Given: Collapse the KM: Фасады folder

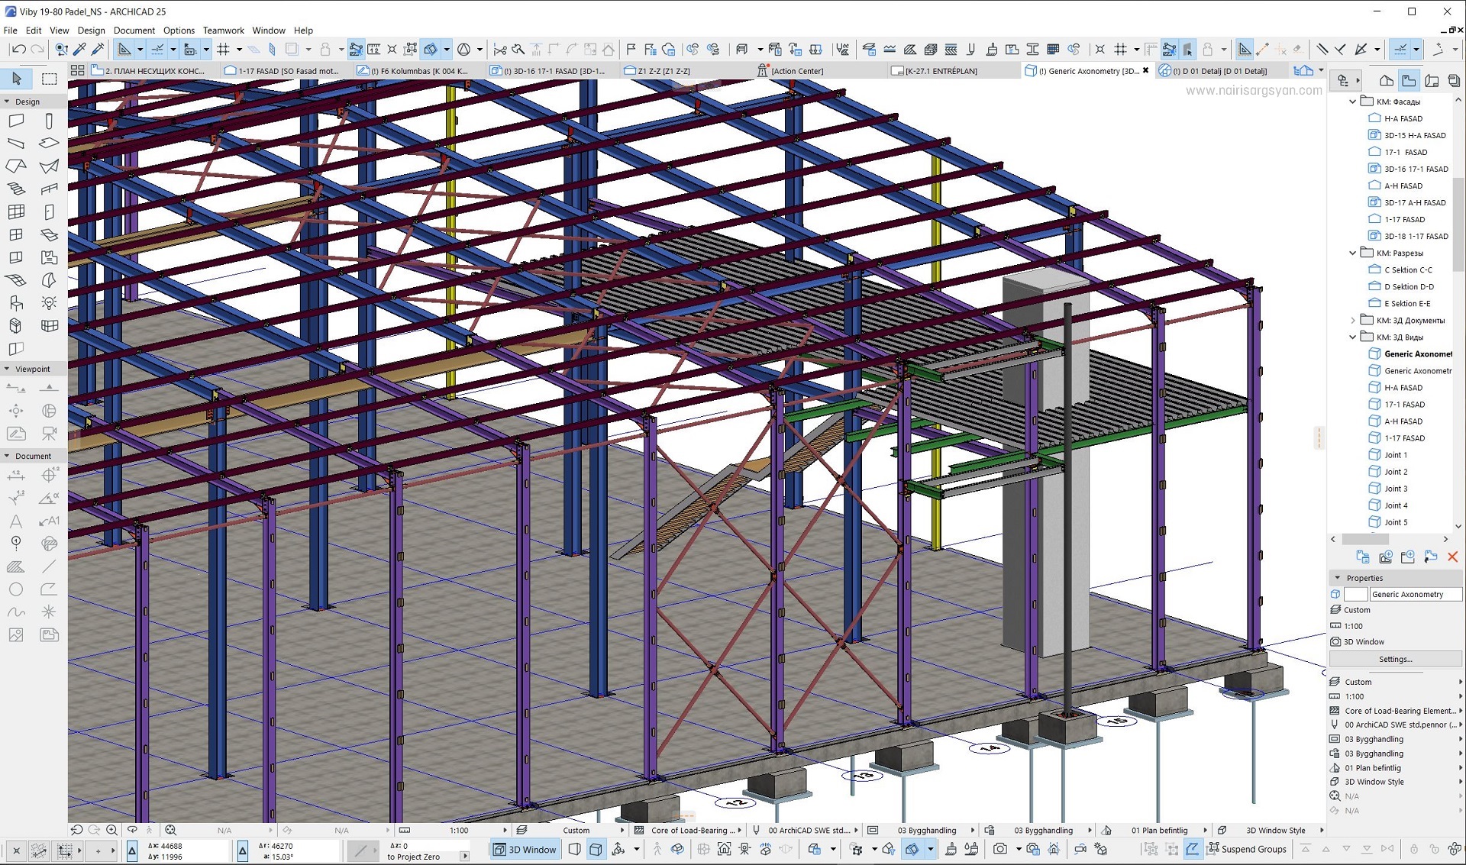Looking at the screenshot, I should pyautogui.click(x=1353, y=102).
